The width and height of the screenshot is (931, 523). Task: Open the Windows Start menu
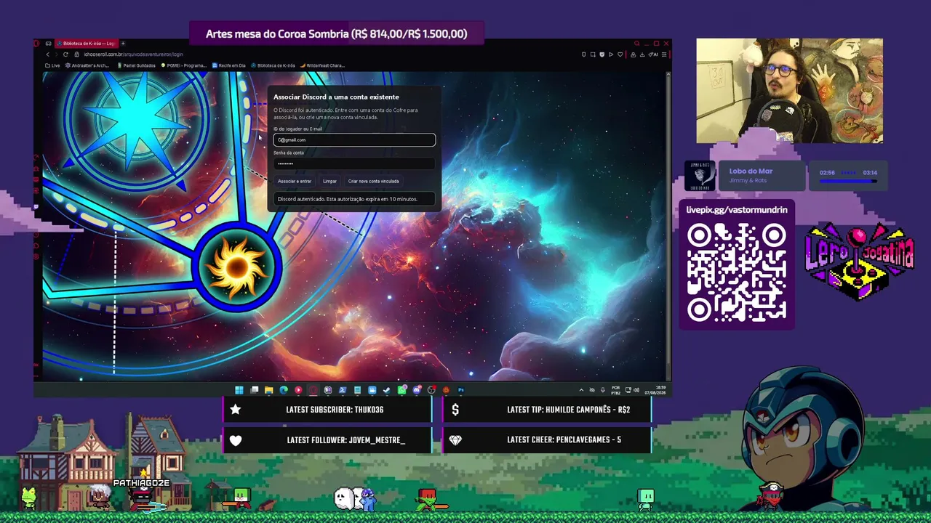click(x=239, y=390)
